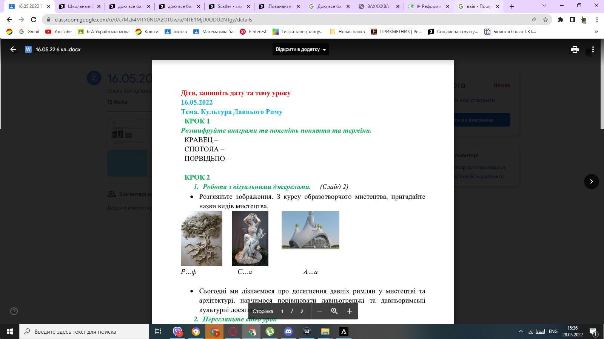
Task: Open the clock and date flyout
Action: (572, 331)
